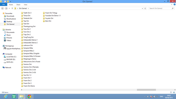Refresh the Oni Games! folder
Image resolution: width=176 pixels, height=99 pixels.
[145, 8]
